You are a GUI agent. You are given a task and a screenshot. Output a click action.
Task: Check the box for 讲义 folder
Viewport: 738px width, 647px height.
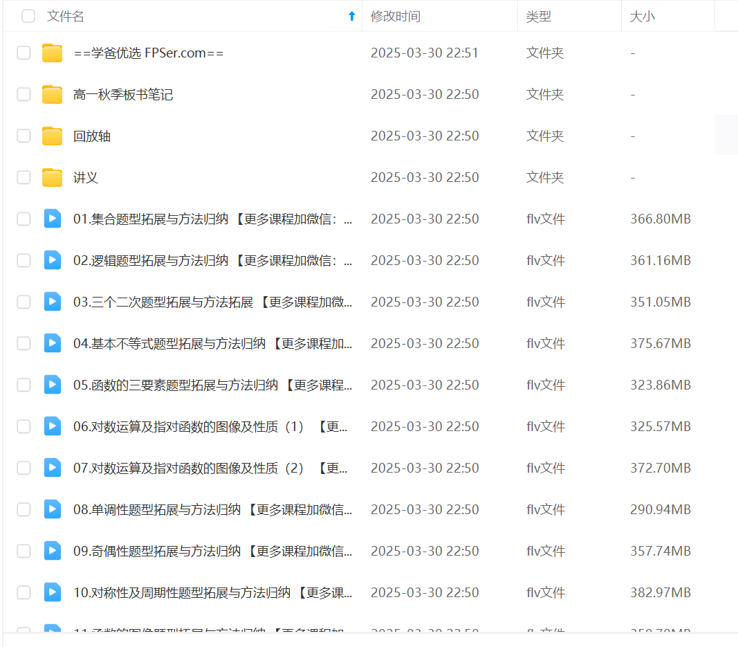(x=24, y=178)
